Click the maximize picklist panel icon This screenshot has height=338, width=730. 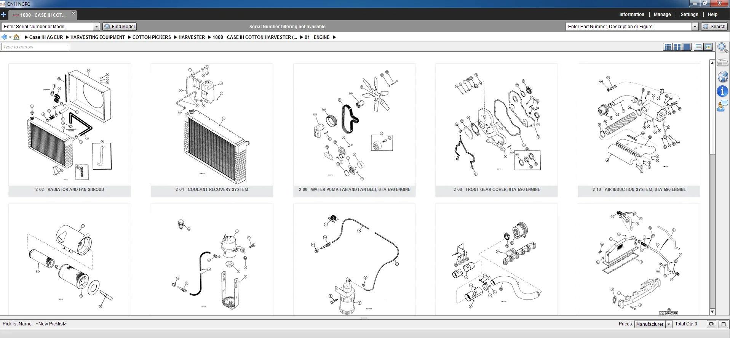click(724, 324)
